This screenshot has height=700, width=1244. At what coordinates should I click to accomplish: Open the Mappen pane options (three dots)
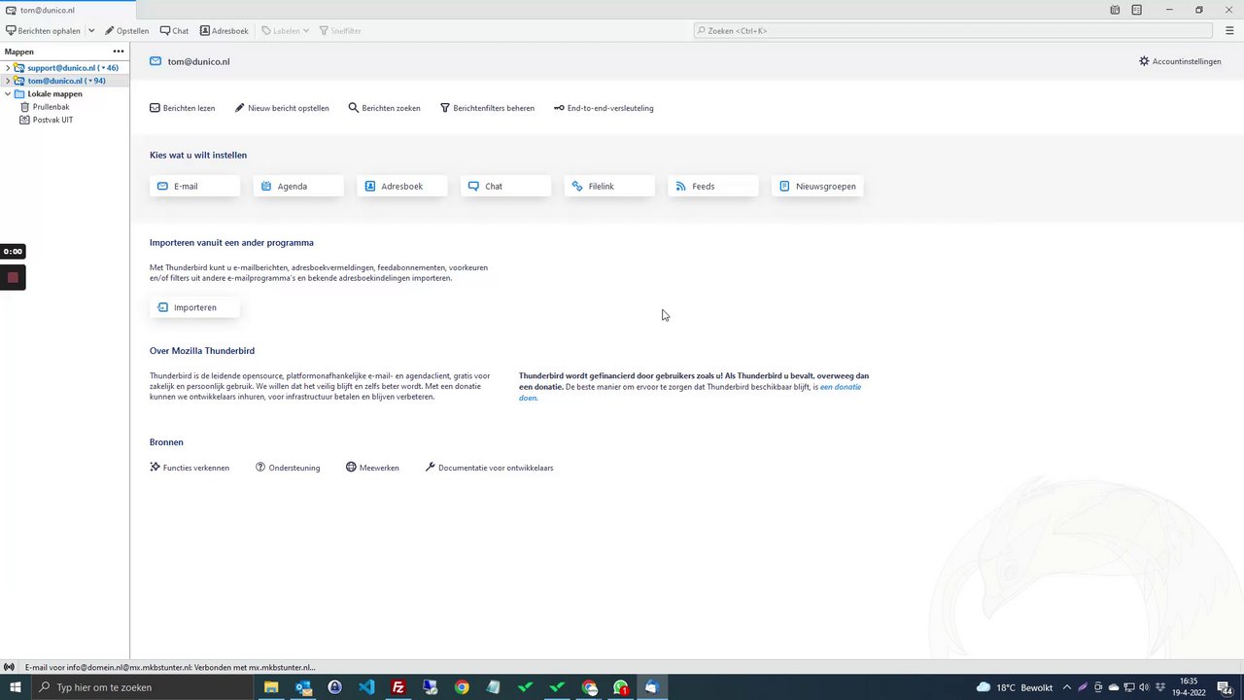119,52
